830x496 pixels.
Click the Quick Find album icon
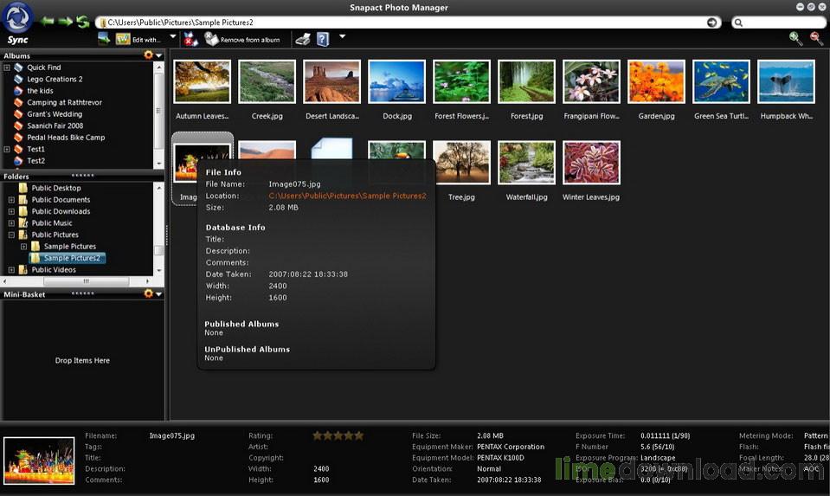(x=18, y=68)
